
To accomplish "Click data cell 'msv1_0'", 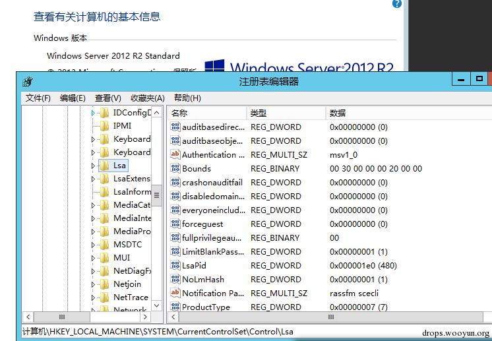I will coord(344,154).
